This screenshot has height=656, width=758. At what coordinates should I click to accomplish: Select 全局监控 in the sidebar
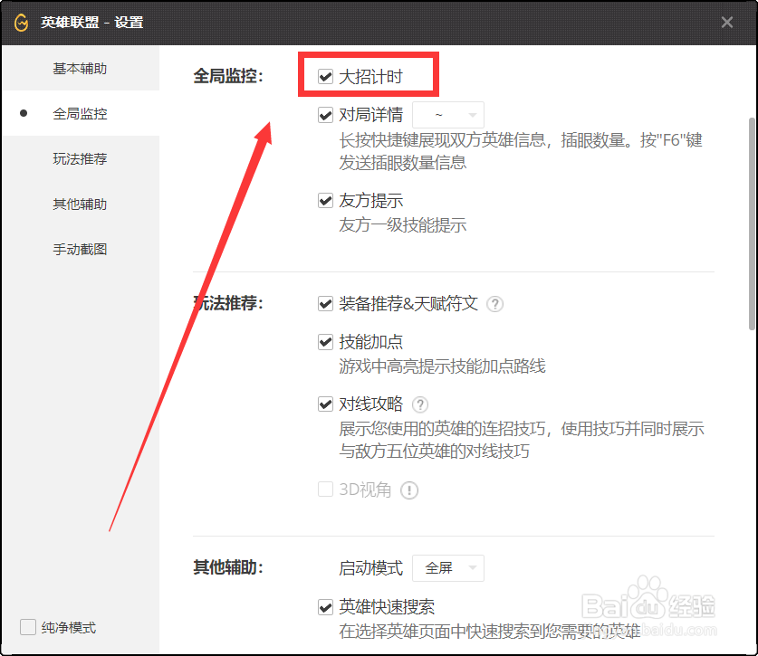(81, 113)
